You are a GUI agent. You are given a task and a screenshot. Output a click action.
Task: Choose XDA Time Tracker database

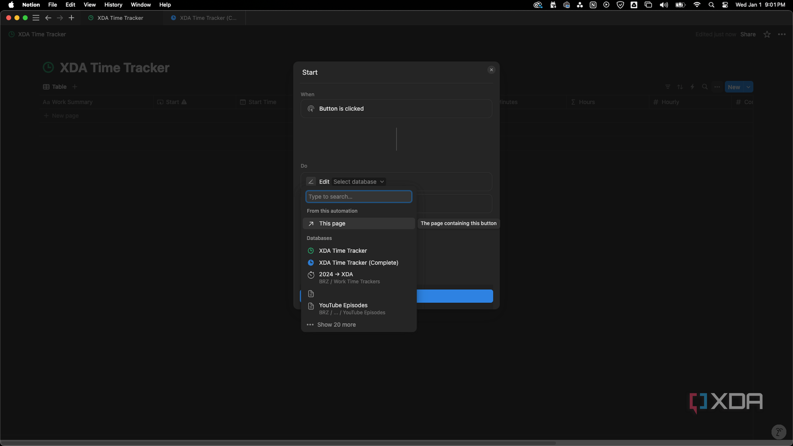coord(359,251)
